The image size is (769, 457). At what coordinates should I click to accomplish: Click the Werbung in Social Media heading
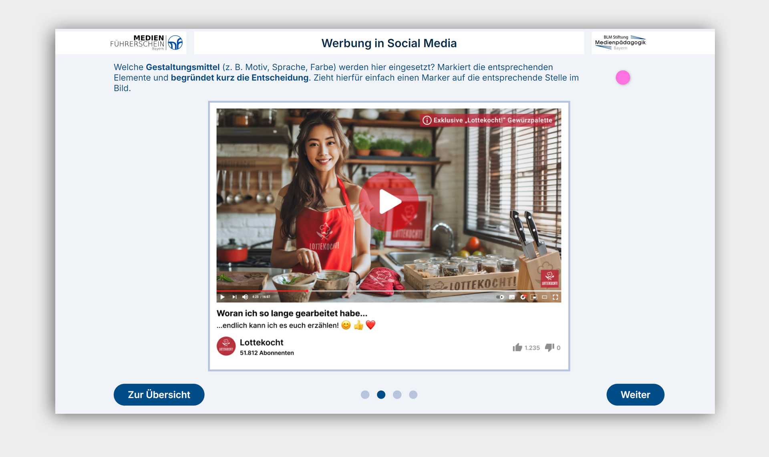389,43
